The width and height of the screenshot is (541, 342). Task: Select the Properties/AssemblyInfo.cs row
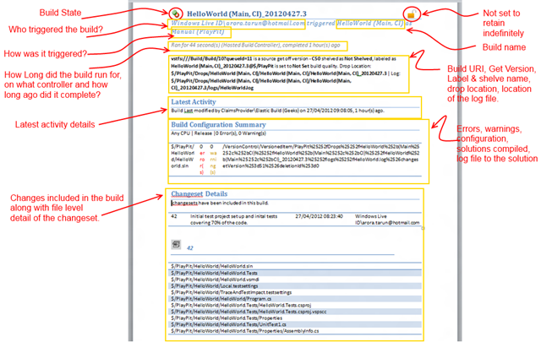click(295, 331)
